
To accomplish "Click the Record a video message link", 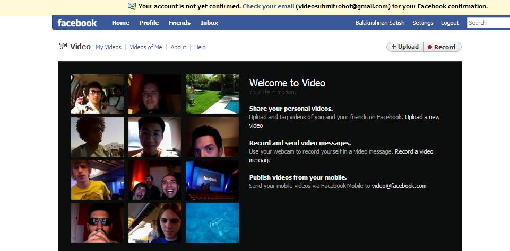I will pos(414,151).
